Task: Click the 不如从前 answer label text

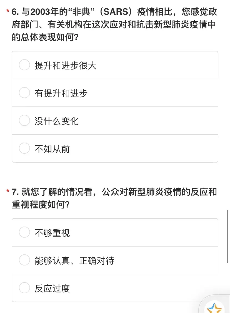Action: coord(52,149)
